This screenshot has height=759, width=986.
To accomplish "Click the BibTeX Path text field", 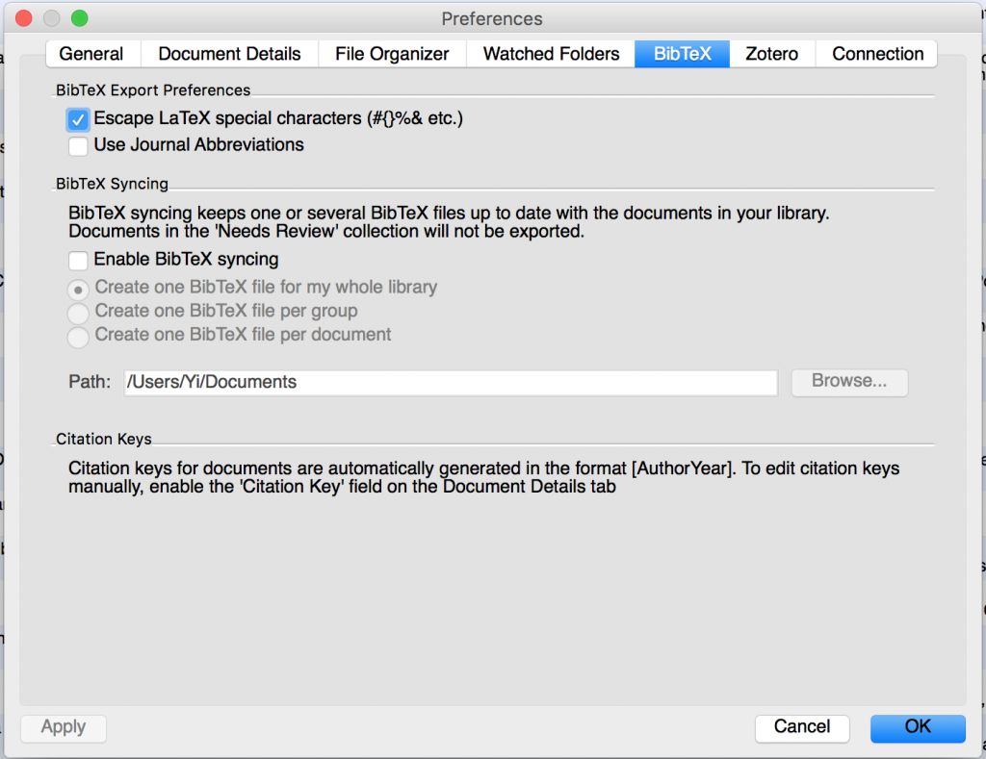I will tap(450, 382).
